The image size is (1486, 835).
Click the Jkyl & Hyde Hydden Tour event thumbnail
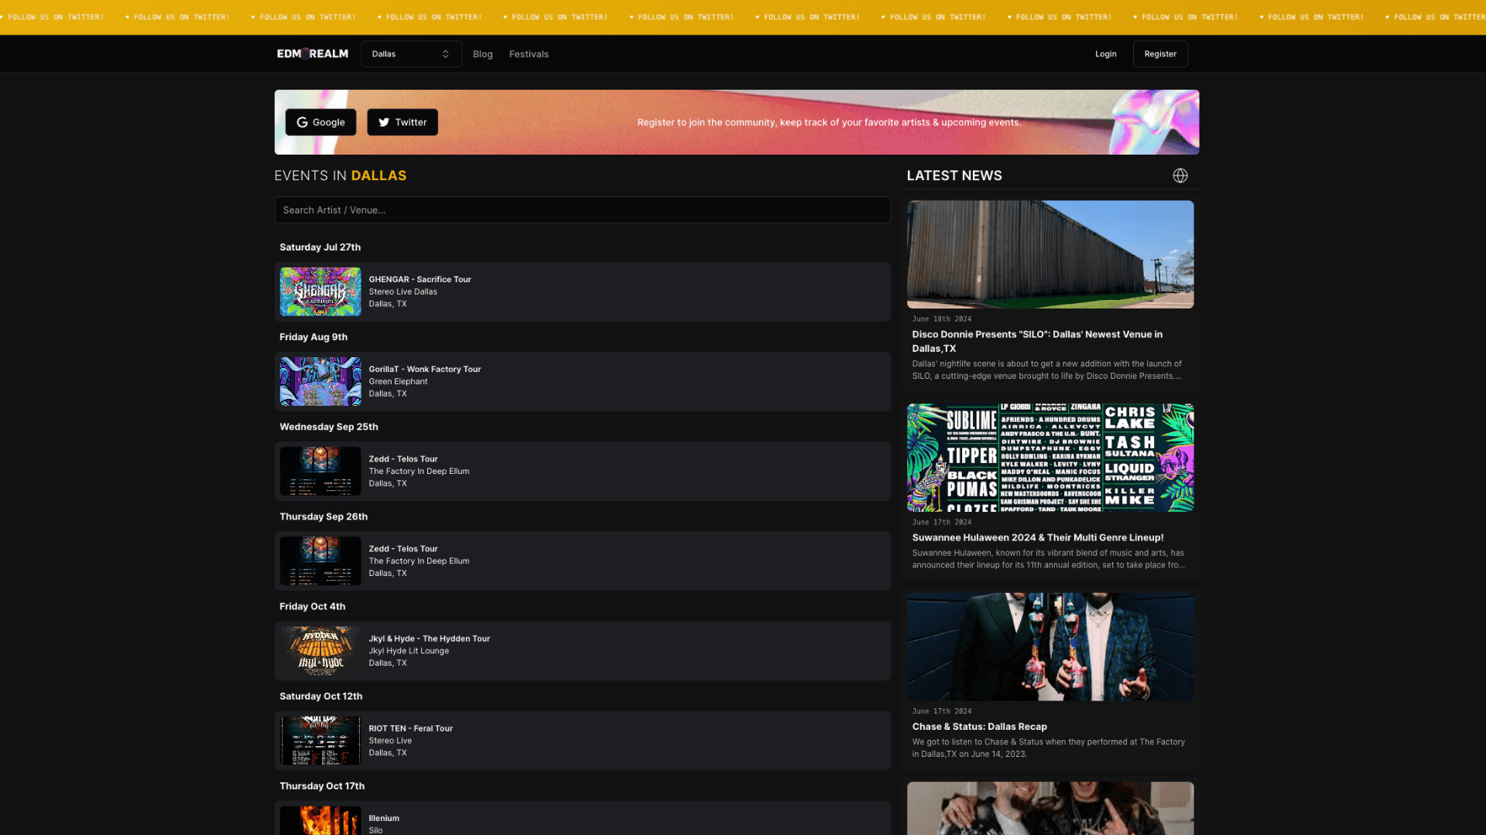point(320,650)
